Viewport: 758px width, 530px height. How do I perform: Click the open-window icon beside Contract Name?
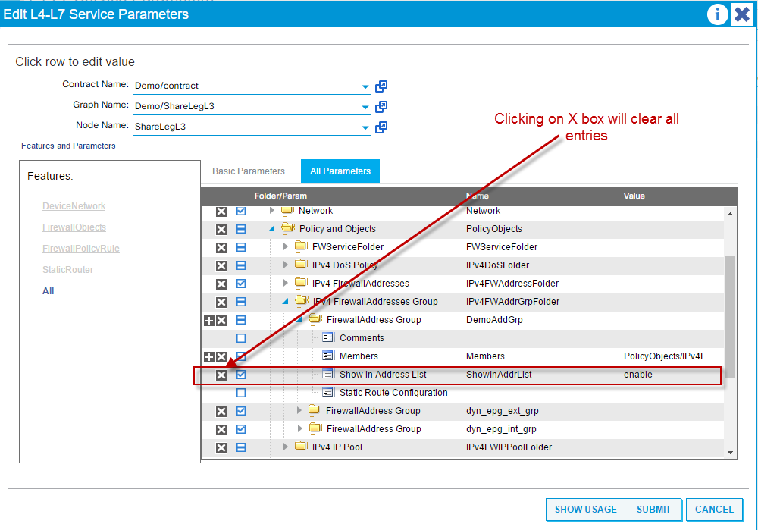click(x=381, y=86)
